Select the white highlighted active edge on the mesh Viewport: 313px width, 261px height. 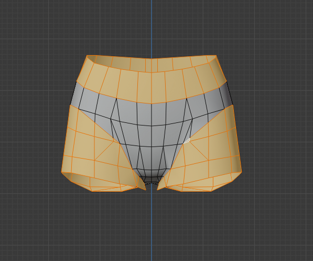(187, 141)
